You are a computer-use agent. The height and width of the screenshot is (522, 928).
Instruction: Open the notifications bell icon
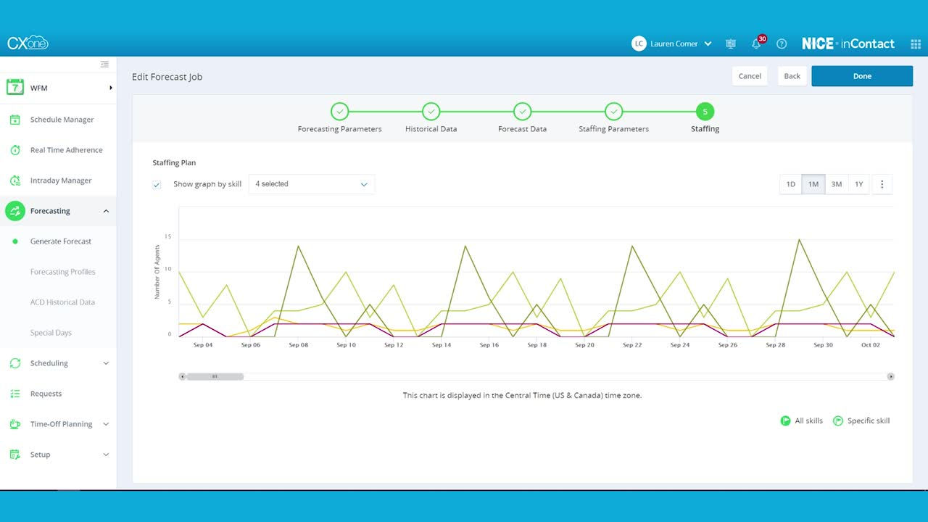(756, 44)
